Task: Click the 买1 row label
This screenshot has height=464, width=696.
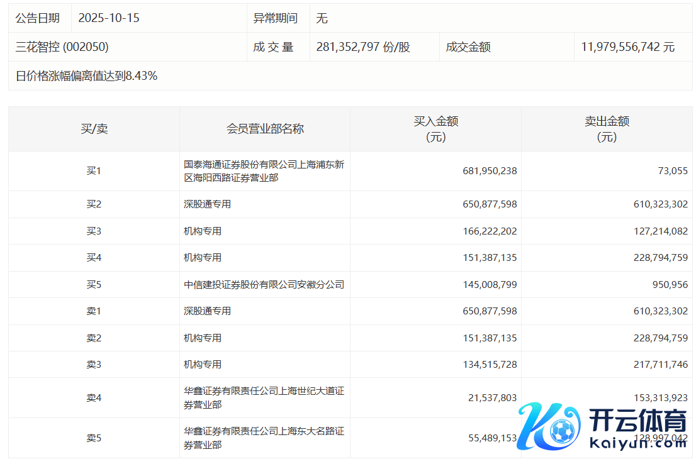Action: click(94, 171)
